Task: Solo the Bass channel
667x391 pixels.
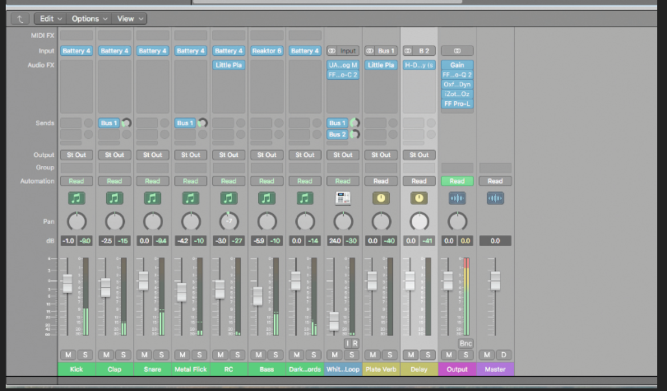Action: pos(276,355)
